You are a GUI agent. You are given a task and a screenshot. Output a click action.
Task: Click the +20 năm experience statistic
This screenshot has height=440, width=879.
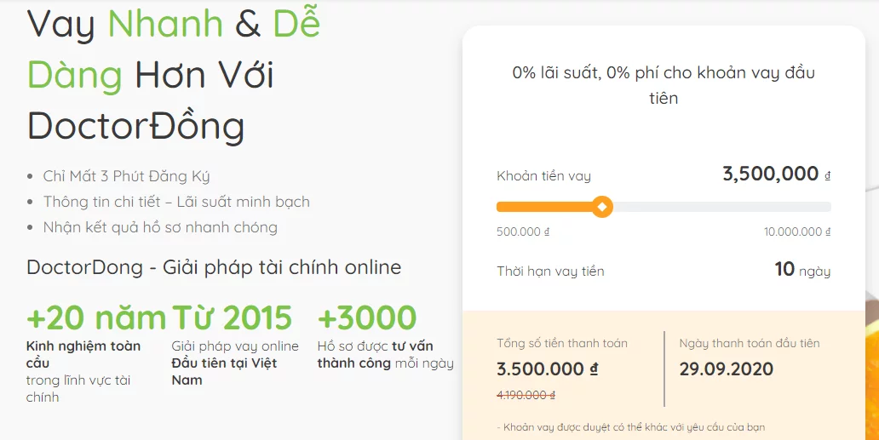(x=96, y=317)
